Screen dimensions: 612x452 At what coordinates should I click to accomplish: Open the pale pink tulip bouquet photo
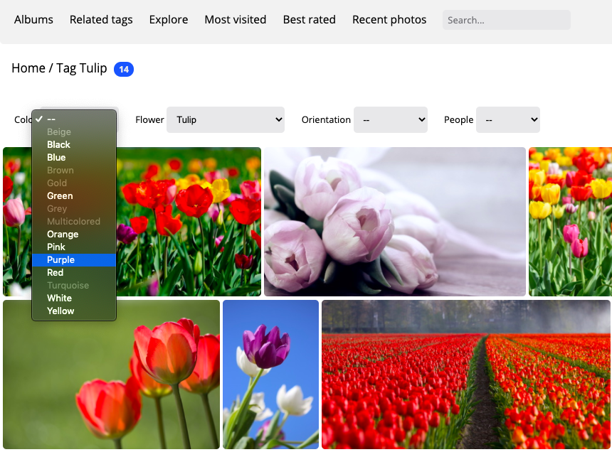(x=395, y=221)
